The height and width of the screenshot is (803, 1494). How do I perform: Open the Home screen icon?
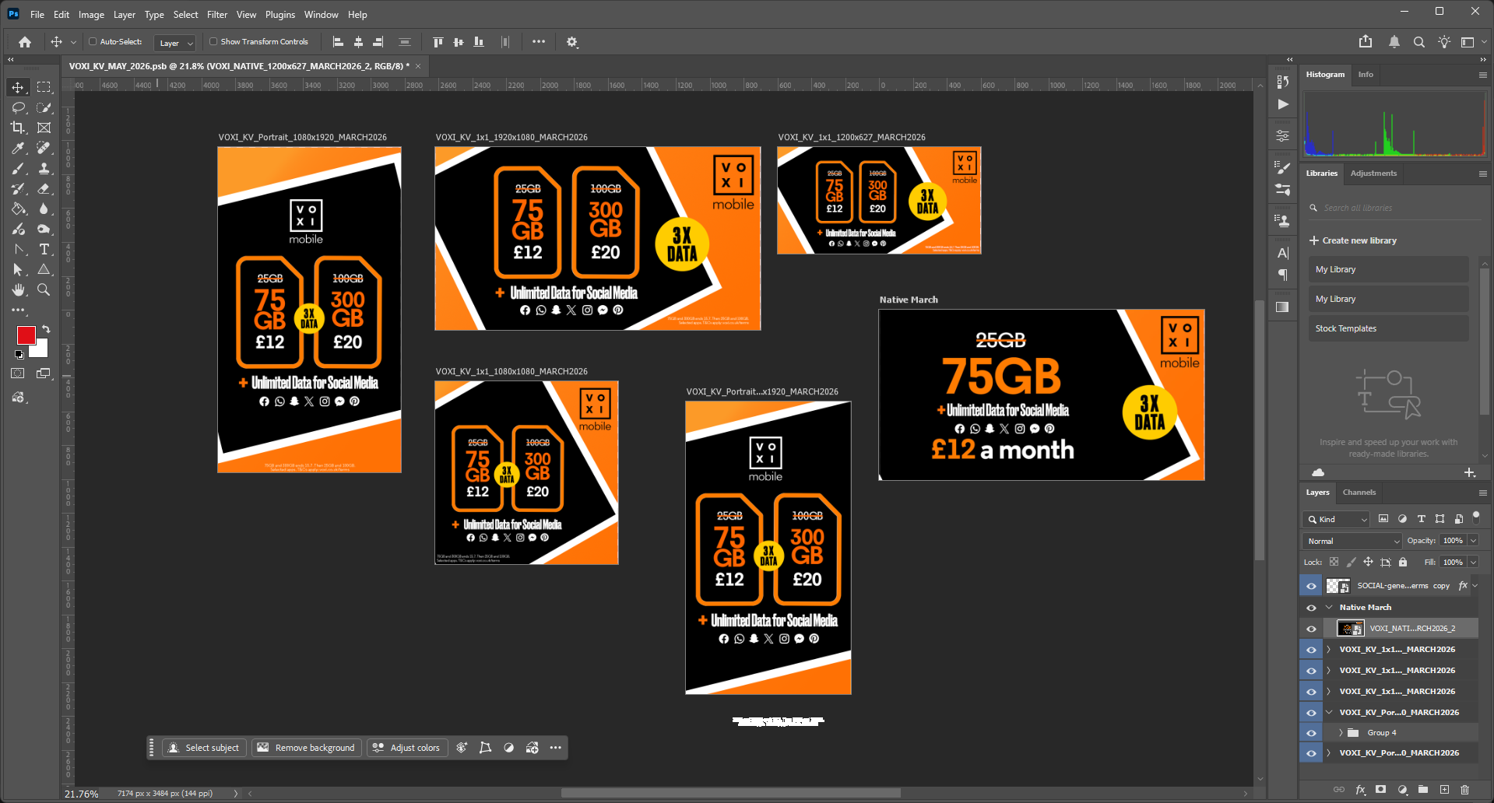[25, 42]
